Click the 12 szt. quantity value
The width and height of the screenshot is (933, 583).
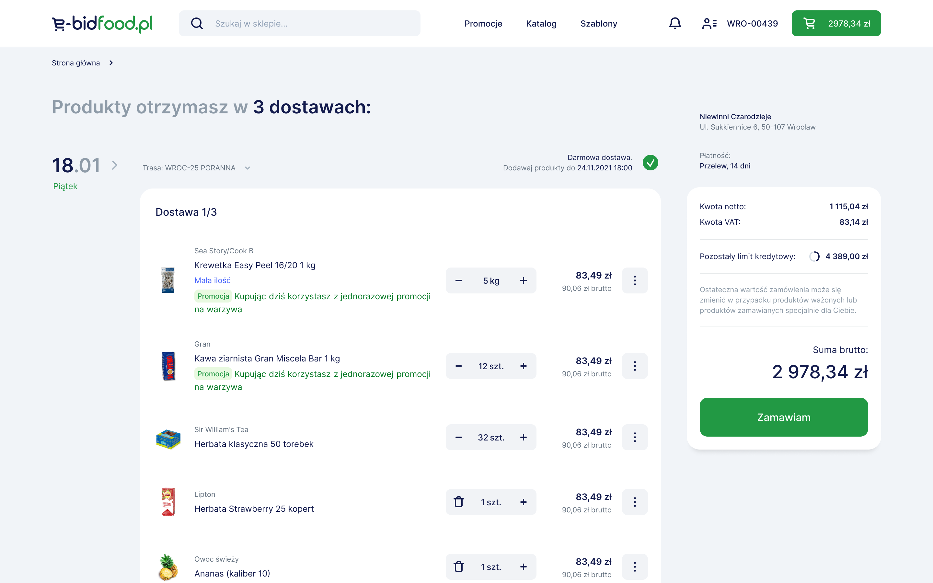click(491, 366)
